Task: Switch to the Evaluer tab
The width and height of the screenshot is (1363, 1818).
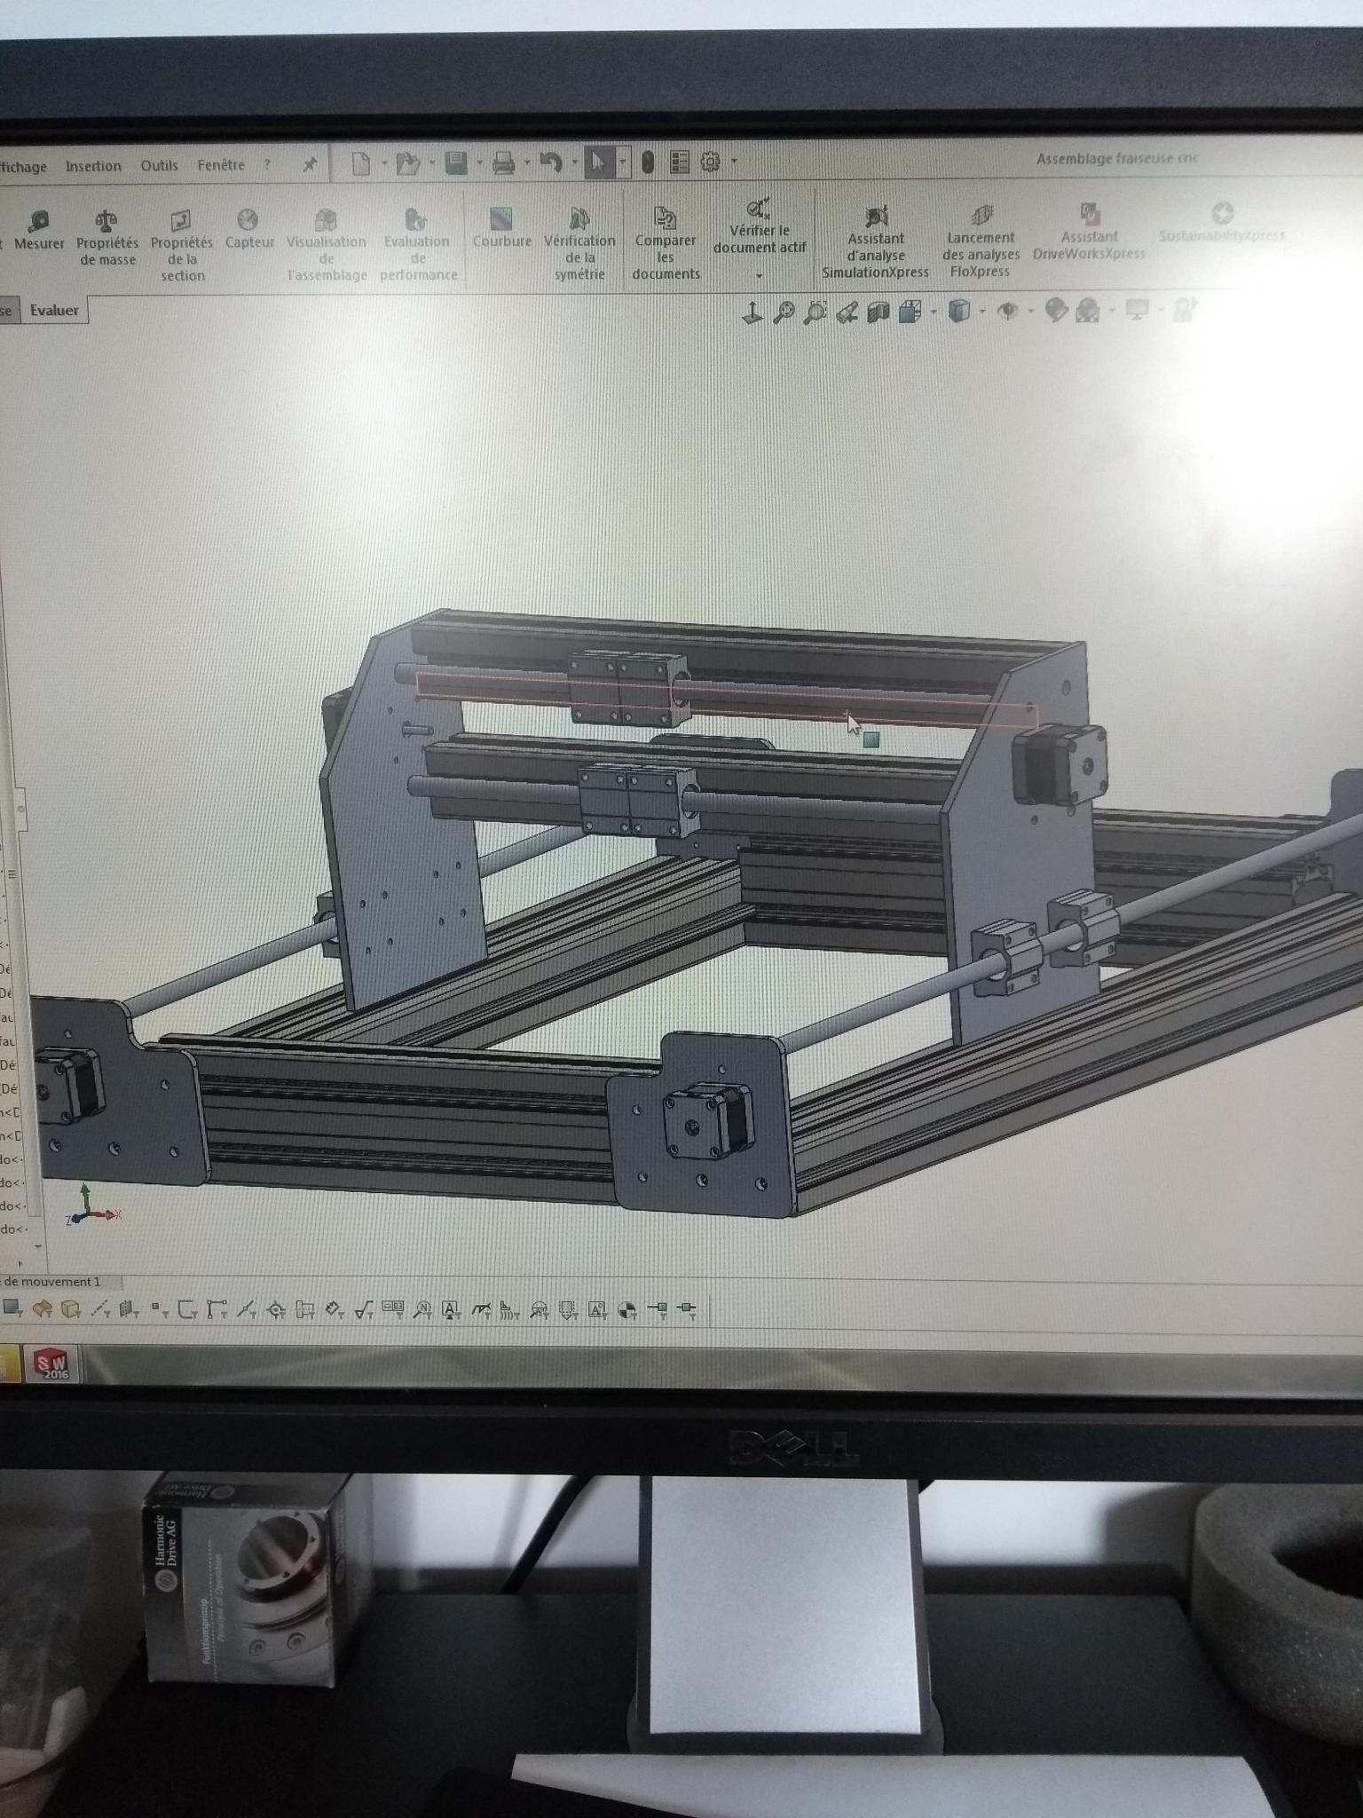Action: click(x=54, y=310)
